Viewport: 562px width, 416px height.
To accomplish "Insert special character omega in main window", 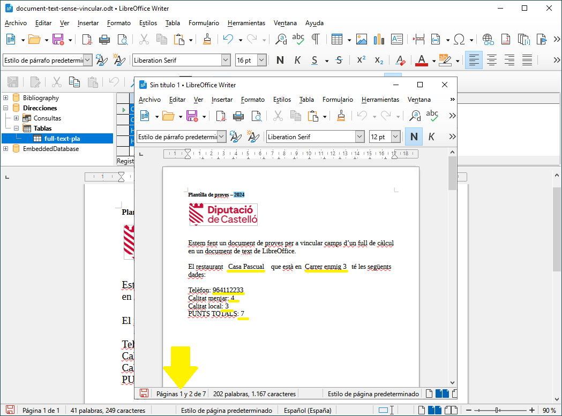I will [x=459, y=39].
